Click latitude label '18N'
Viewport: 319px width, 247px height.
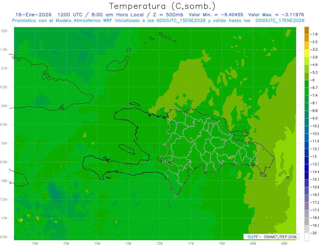point(4,181)
